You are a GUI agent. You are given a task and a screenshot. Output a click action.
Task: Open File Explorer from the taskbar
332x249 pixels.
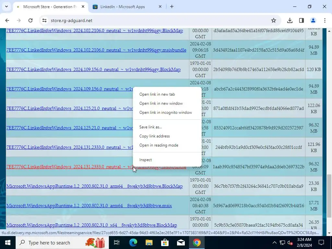coord(149,243)
